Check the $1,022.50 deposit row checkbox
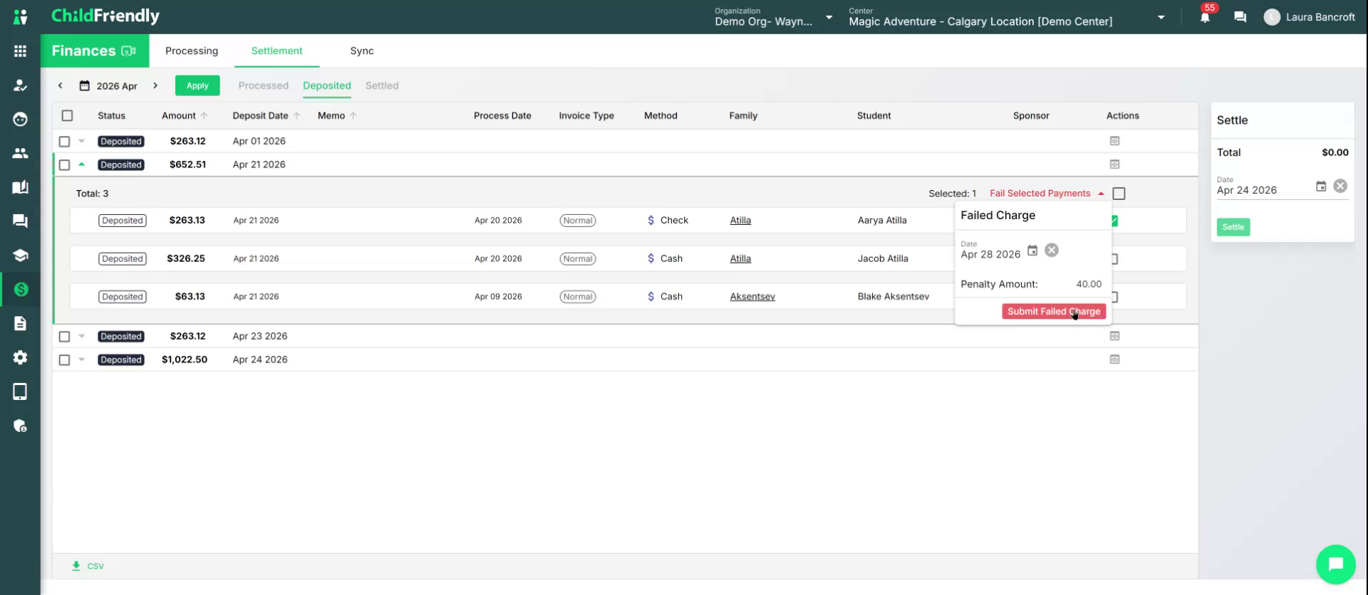Viewport: 1368px width, 595px height. click(x=64, y=360)
